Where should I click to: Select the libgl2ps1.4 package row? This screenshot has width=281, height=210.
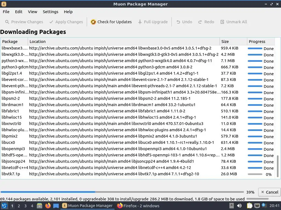(x=137, y=73)
